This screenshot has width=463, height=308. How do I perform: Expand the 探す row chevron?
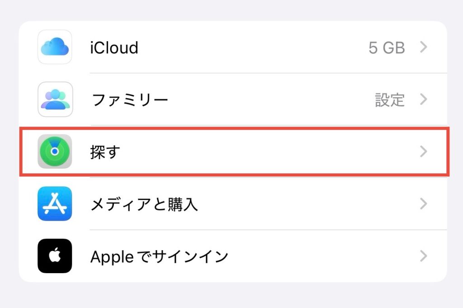pos(424,152)
